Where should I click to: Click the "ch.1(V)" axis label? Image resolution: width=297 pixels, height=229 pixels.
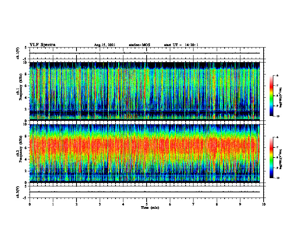click(x=18, y=53)
